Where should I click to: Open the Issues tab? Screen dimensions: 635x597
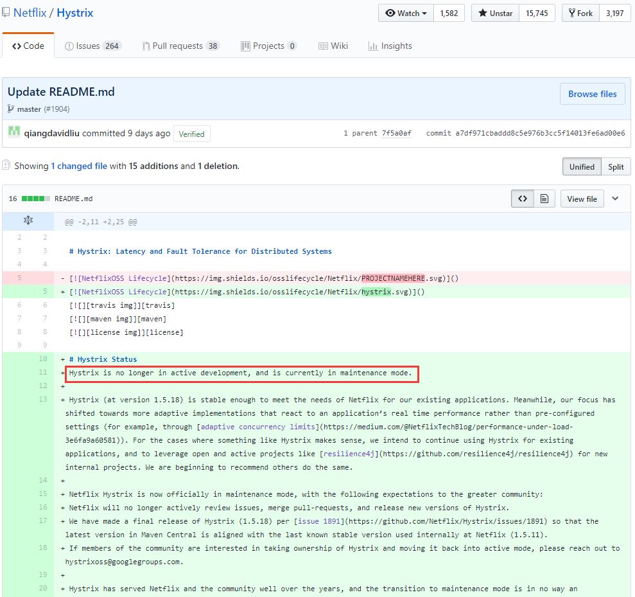pyautogui.click(x=92, y=46)
